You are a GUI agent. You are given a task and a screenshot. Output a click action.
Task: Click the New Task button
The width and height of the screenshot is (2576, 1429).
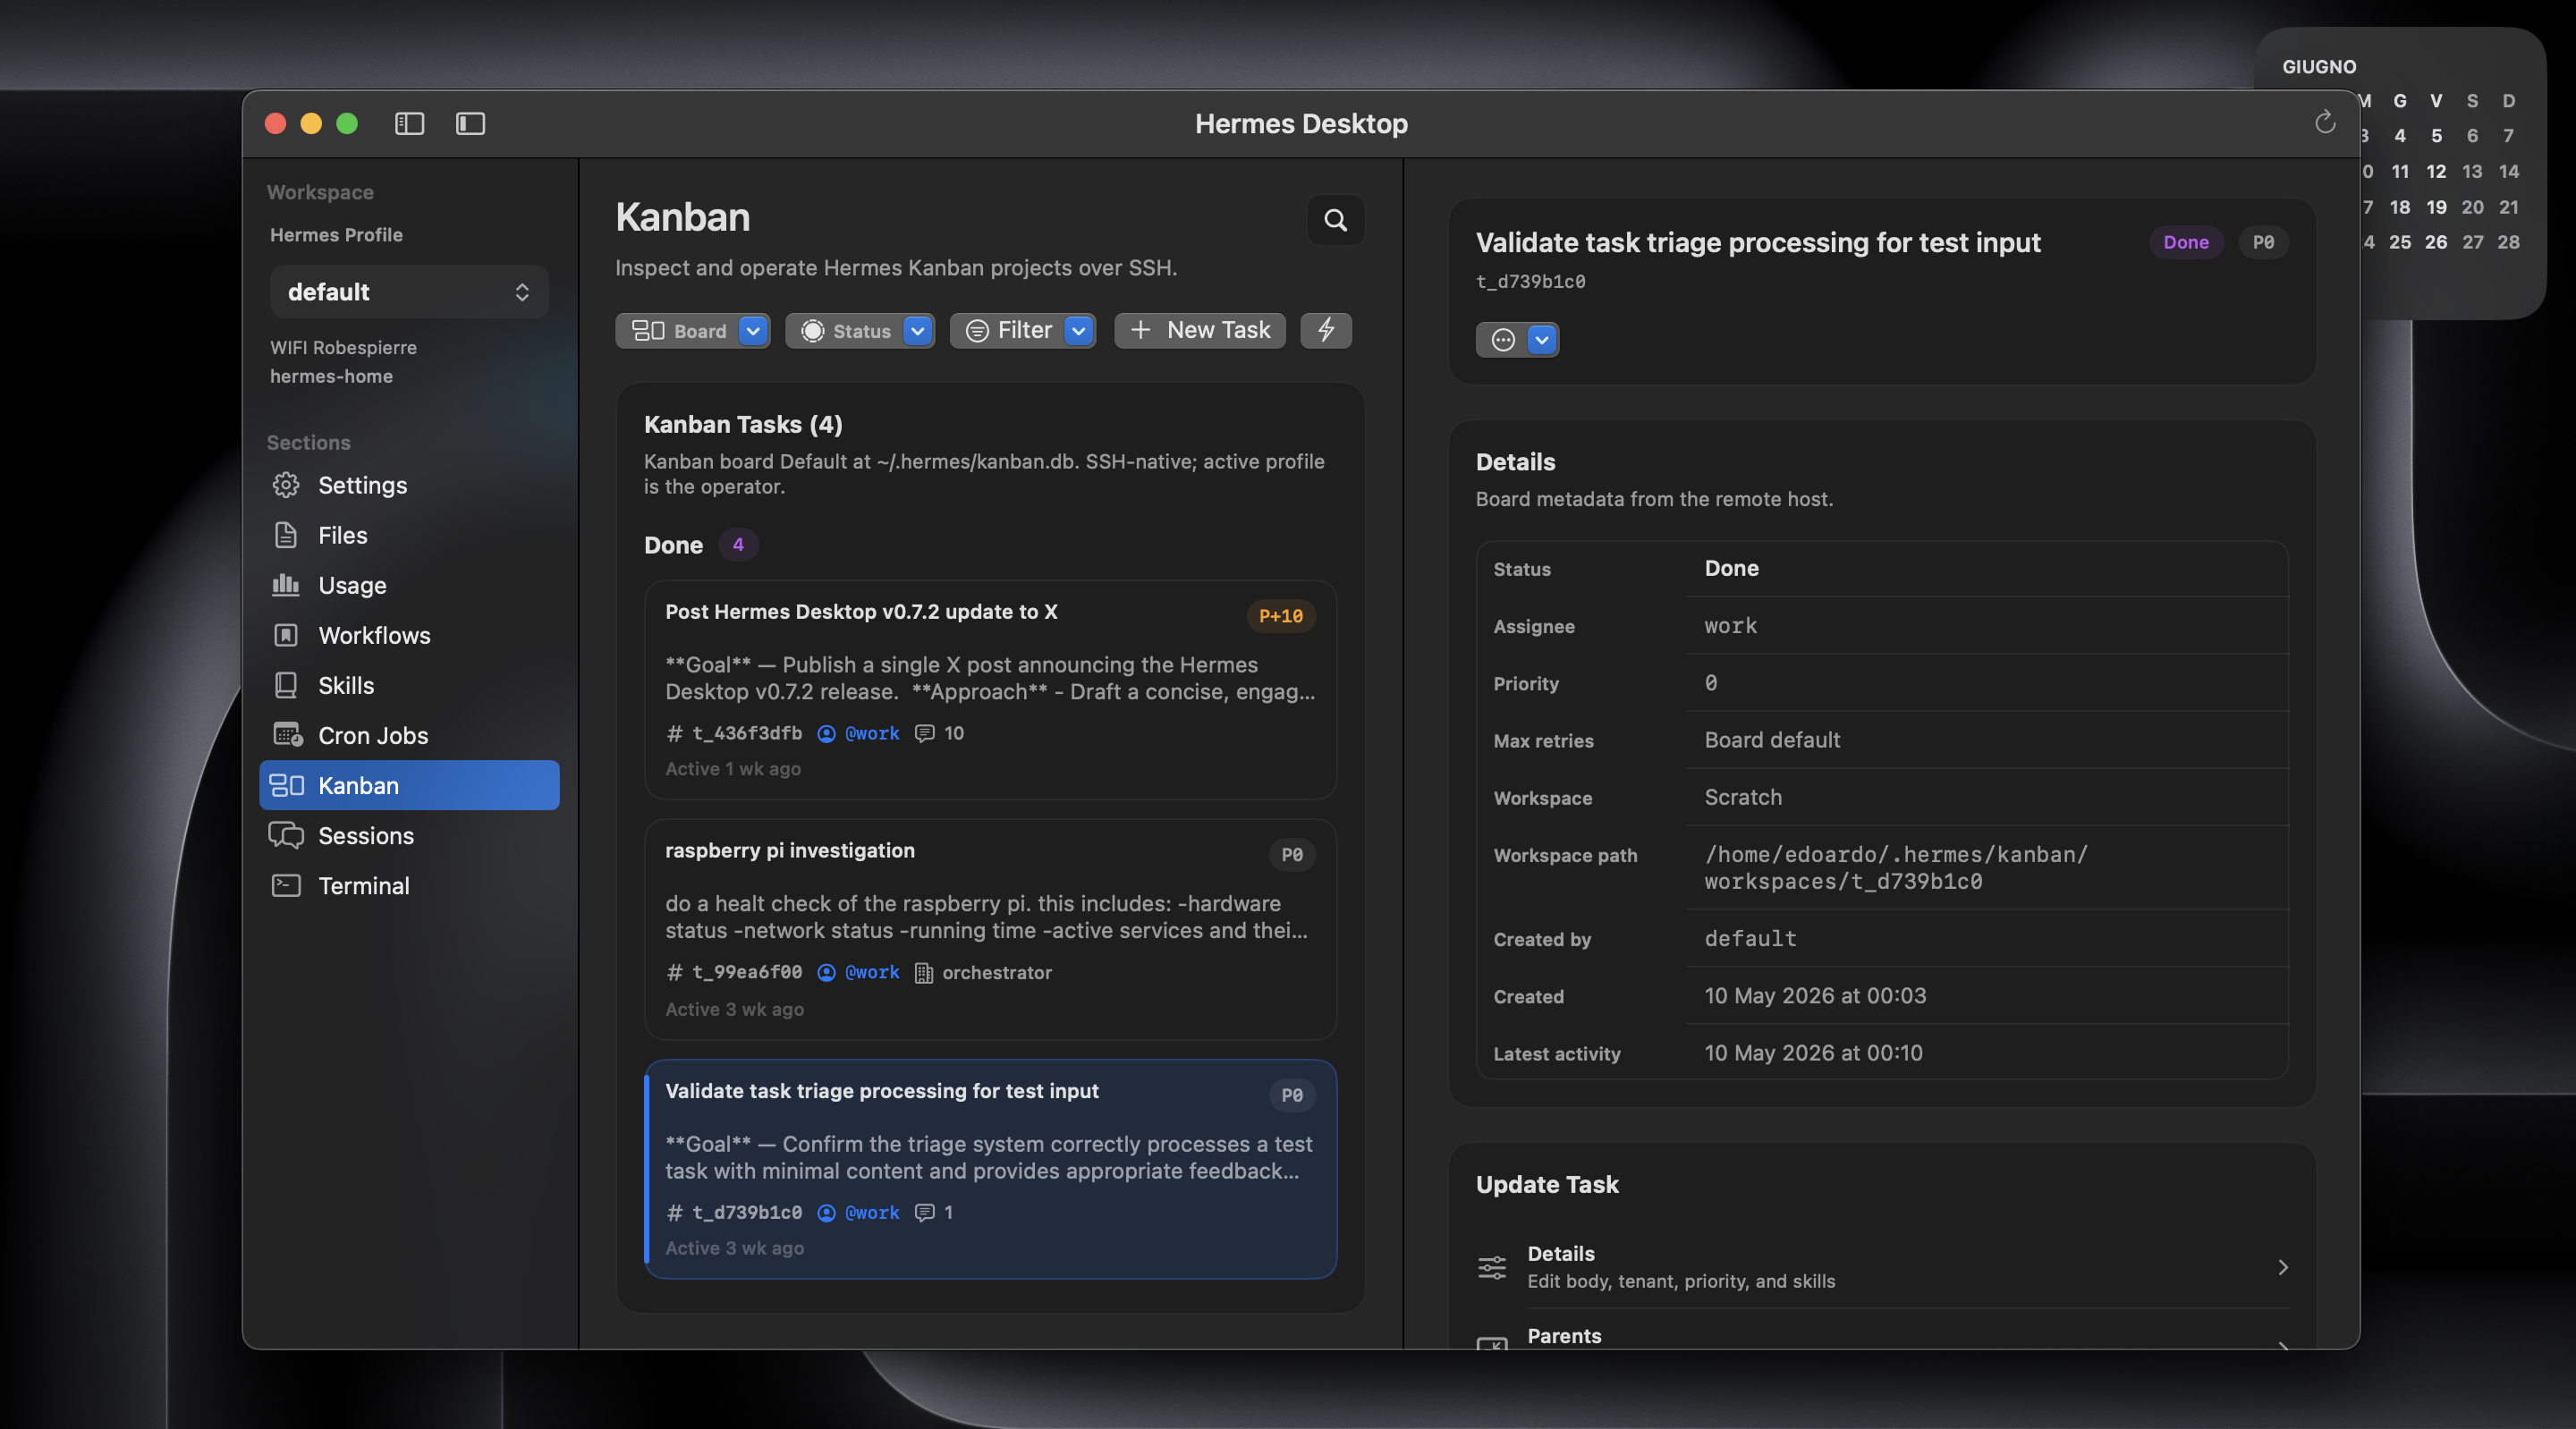pyautogui.click(x=1200, y=330)
